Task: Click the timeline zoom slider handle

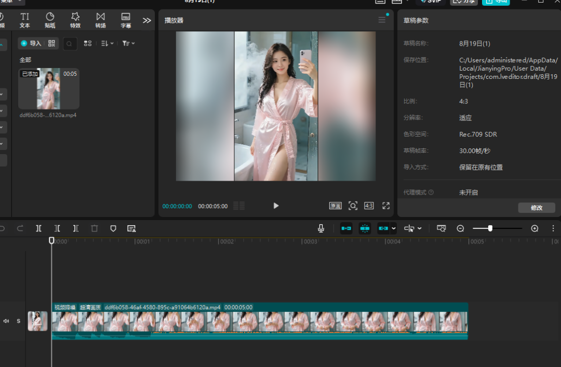Action: [490, 228]
